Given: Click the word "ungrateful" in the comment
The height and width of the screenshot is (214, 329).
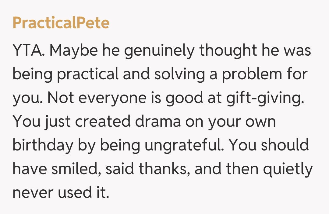Looking at the screenshot, I should (185, 145).
